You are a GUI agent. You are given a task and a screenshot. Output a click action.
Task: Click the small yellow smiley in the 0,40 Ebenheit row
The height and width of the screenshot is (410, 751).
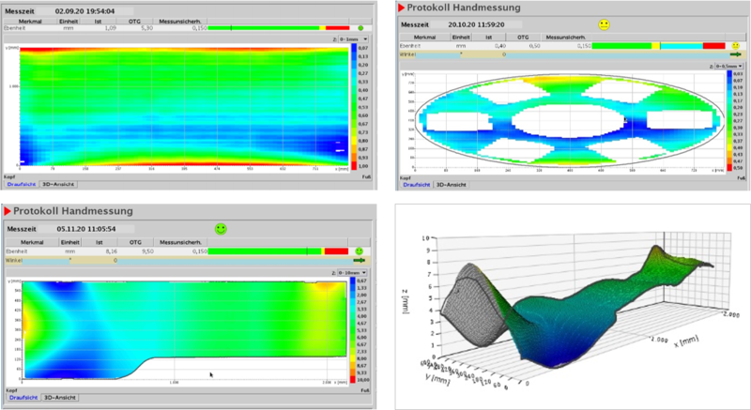[x=736, y=46]
